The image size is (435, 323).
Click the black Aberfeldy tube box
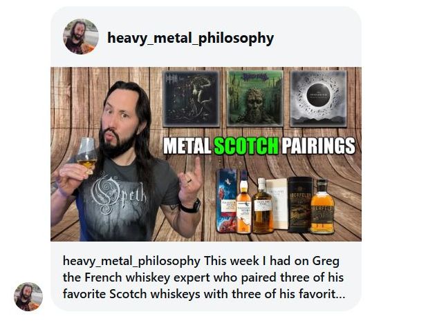300,204
